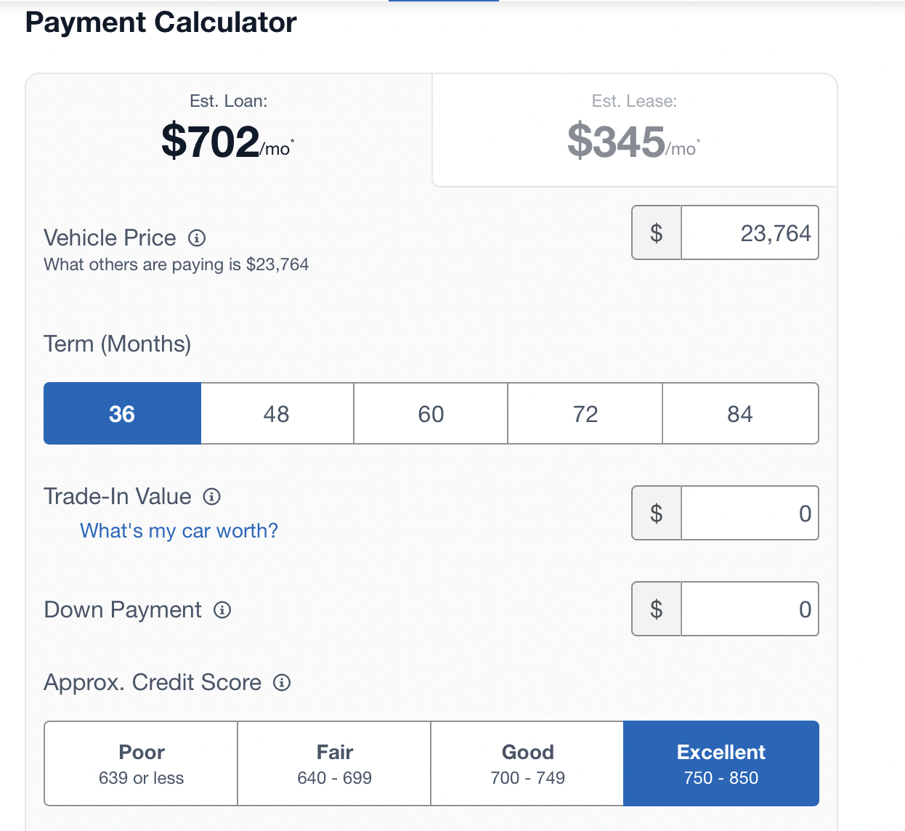905x831 pixels.
Task: Click the Vehicle Price info icon
Action: pos(197,238)
